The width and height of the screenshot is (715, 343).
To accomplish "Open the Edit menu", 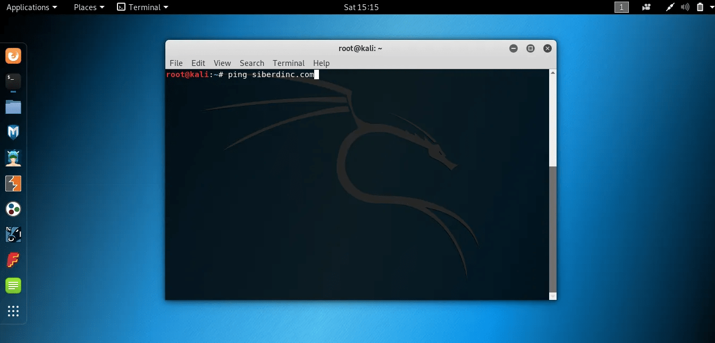I will [198, 63].
